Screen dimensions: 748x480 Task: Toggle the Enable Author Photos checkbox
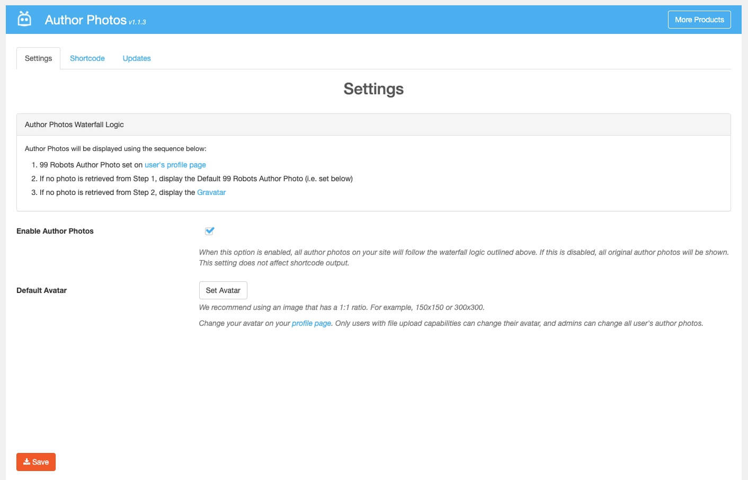[209, 231]
